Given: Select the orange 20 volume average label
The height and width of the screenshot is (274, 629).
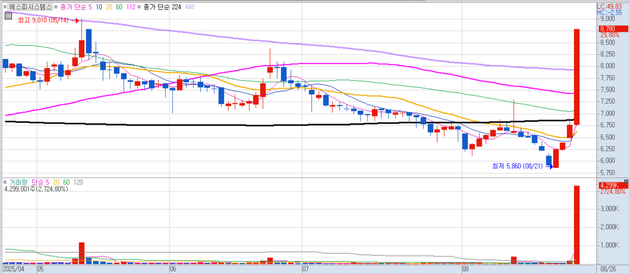Looking at the screenshot, I should 56,182.
